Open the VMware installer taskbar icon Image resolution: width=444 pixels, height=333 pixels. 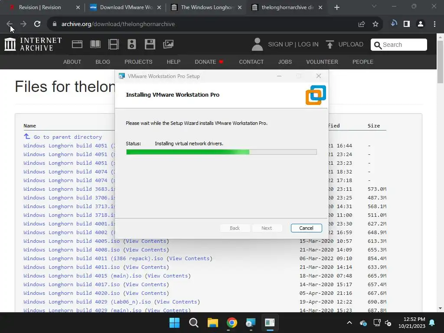(x=251, y=323)
